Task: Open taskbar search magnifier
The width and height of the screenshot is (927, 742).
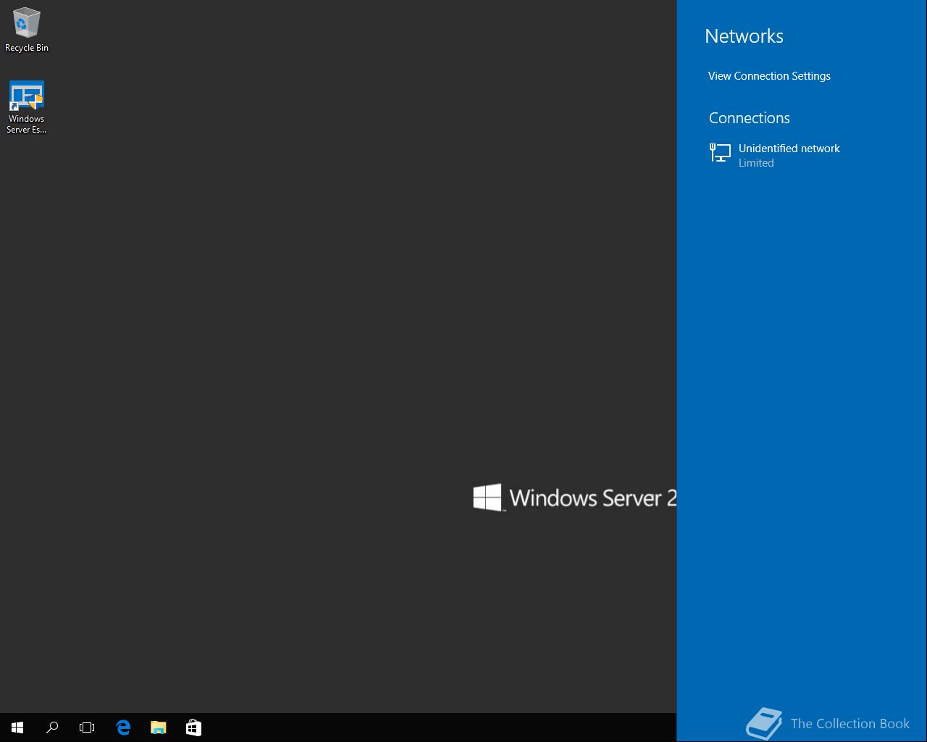Action: click(52, 728)
